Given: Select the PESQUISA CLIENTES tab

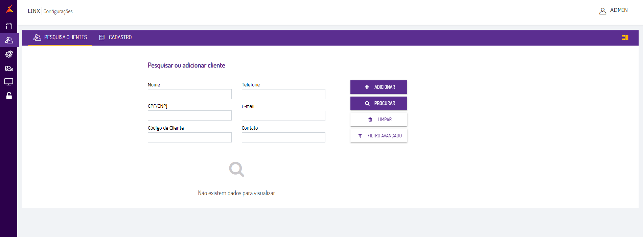Looking at the screenshot, I should (x=60, y=37).
